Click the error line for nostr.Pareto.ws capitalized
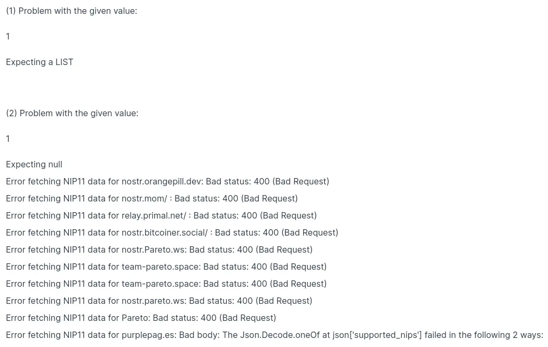 pyautogui.click(x=159, y=250)
